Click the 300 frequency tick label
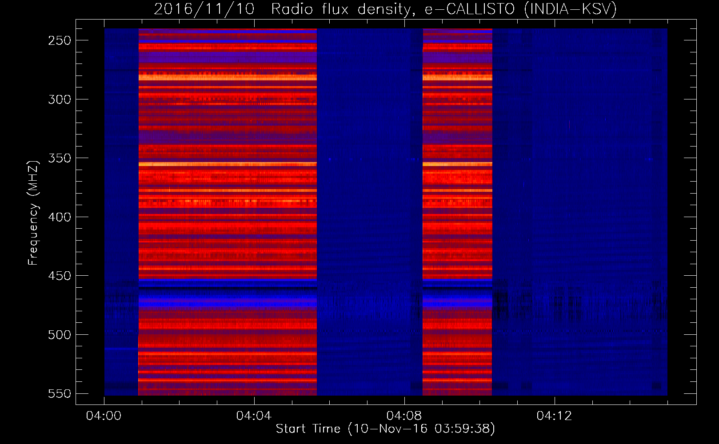The width and height of the screenshot is (719, 444). pyautogui.click(x=60, y=99)
